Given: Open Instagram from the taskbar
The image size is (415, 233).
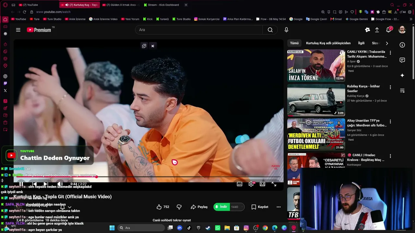Looking at the screenshot, I should click(246, 228).
